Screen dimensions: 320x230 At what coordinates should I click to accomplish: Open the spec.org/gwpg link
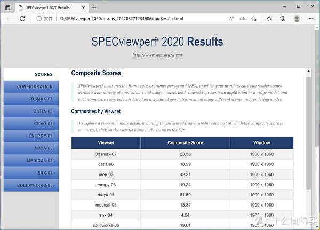pos(157,55)
